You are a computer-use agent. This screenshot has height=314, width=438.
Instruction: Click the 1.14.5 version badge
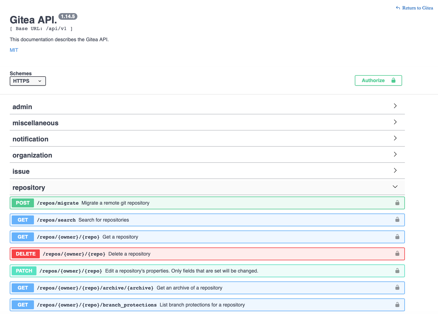pos(68,16)
